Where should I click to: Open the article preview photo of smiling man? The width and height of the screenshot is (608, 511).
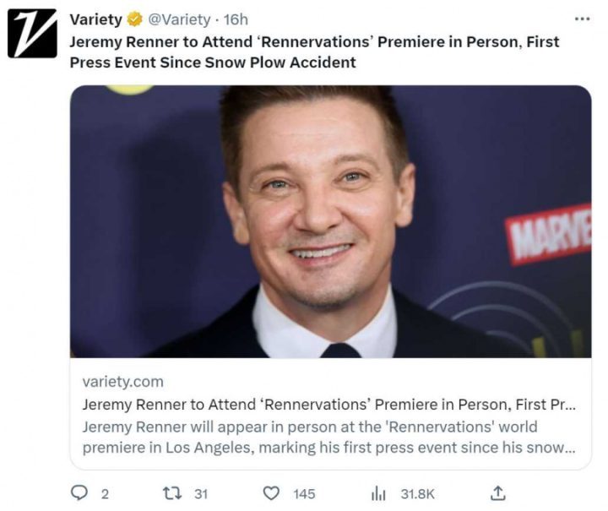[330, 221]
